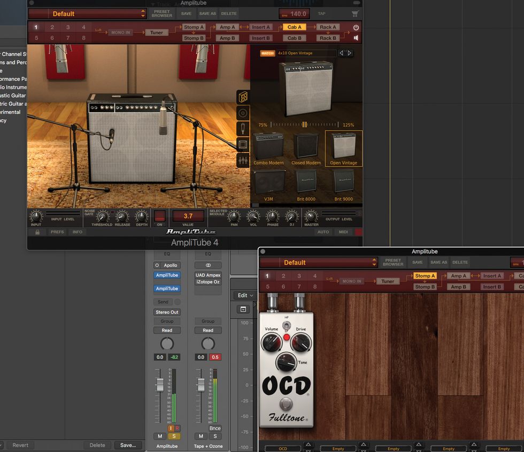Click the Tape + Ozone channel volume fader
The height and width of the screenshot is (452, 524).
pos(201,385)
